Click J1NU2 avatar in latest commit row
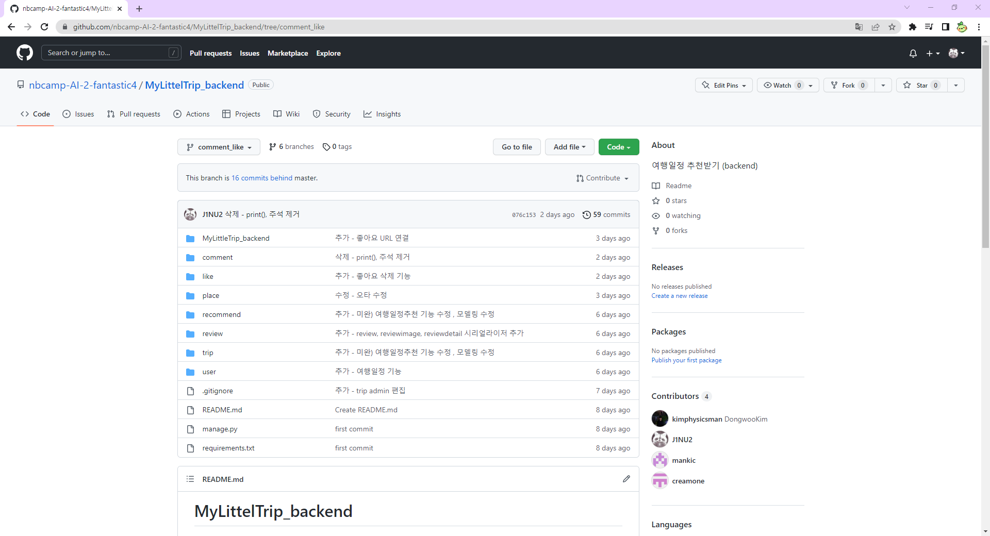 click(x=190, y=214)
